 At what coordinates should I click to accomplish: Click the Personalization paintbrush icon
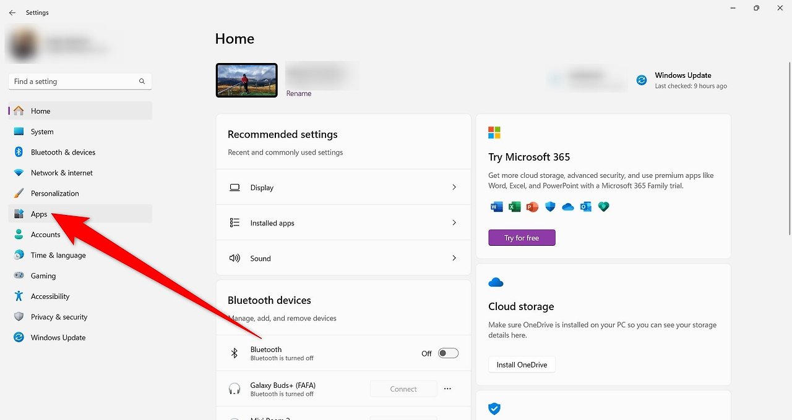point(19,193)
